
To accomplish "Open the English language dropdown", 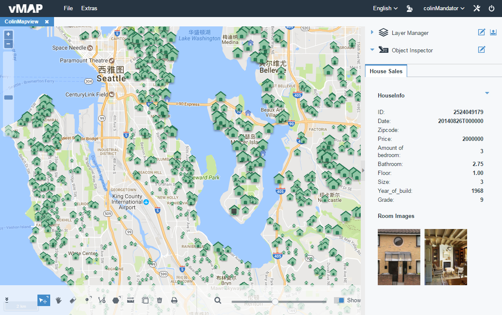I will click(x=385, y=9).
